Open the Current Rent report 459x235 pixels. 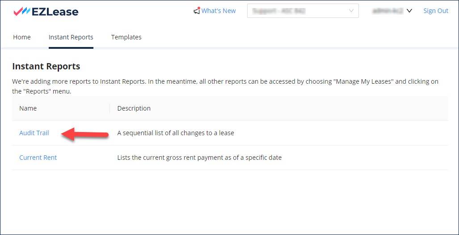[x=38, y=158]
